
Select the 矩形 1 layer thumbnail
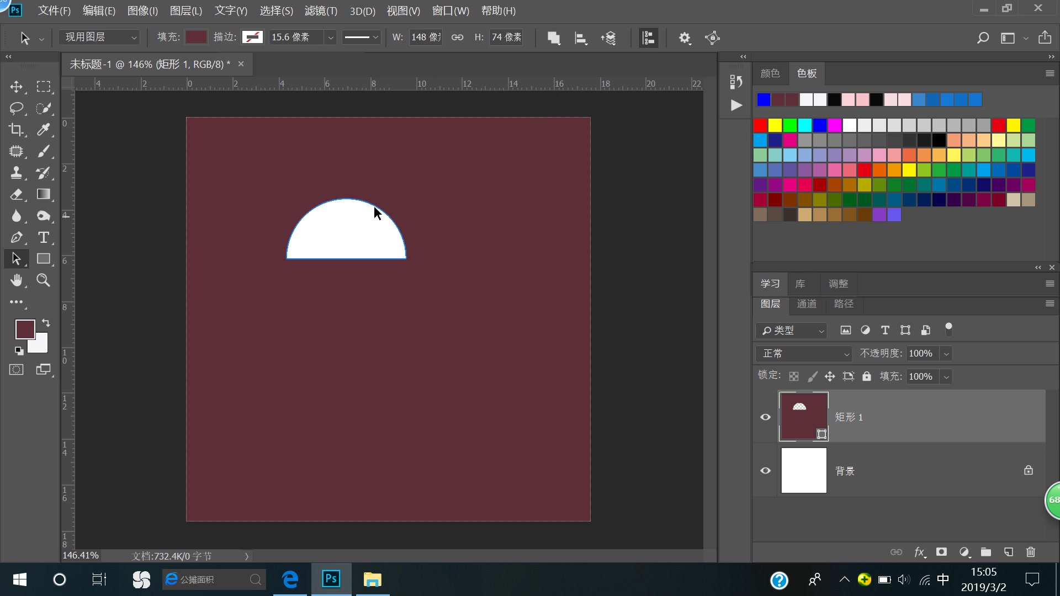(803, 417)
